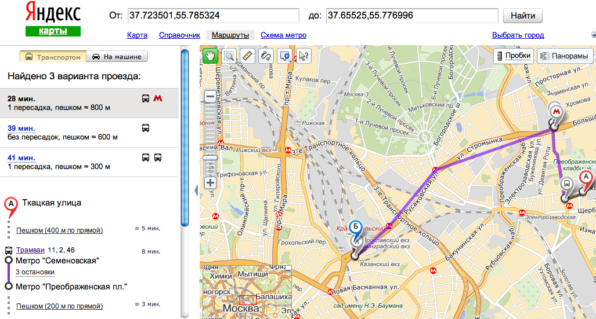
Task: Activate the ruler distance tool
Action: point(247,56)
